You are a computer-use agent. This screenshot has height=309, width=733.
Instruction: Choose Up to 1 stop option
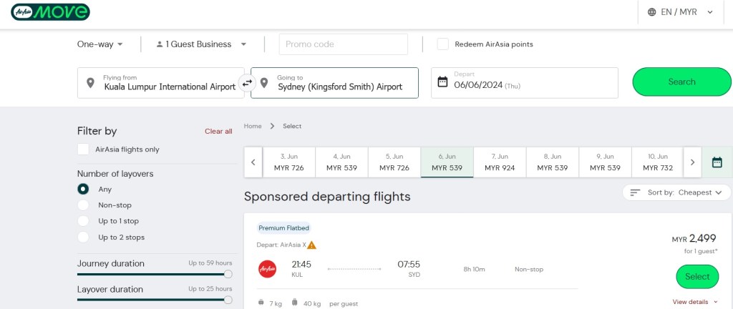[84, 221]
